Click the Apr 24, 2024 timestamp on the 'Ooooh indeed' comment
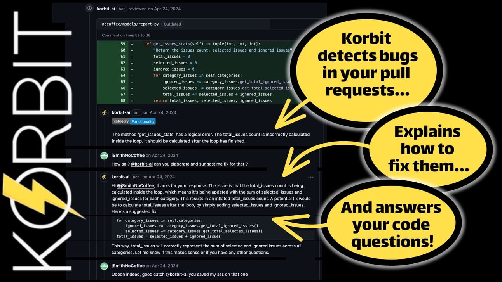Screen dimensions: 502x282 pos(165,266)
